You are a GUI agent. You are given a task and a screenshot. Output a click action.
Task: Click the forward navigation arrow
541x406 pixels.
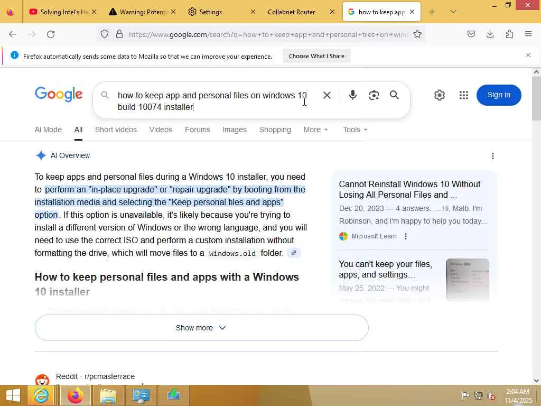pos(32,34)
